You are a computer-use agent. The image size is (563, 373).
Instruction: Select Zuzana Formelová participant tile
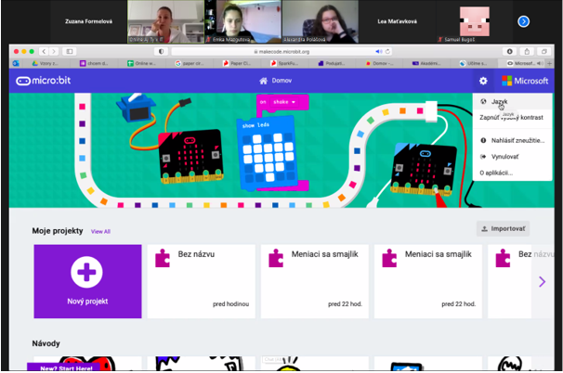tap(88, 21)
